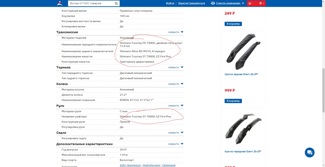This screenshot has width=325, height=167.
Task: Select the 'Материал педалей' label
Action: [74, 38]
